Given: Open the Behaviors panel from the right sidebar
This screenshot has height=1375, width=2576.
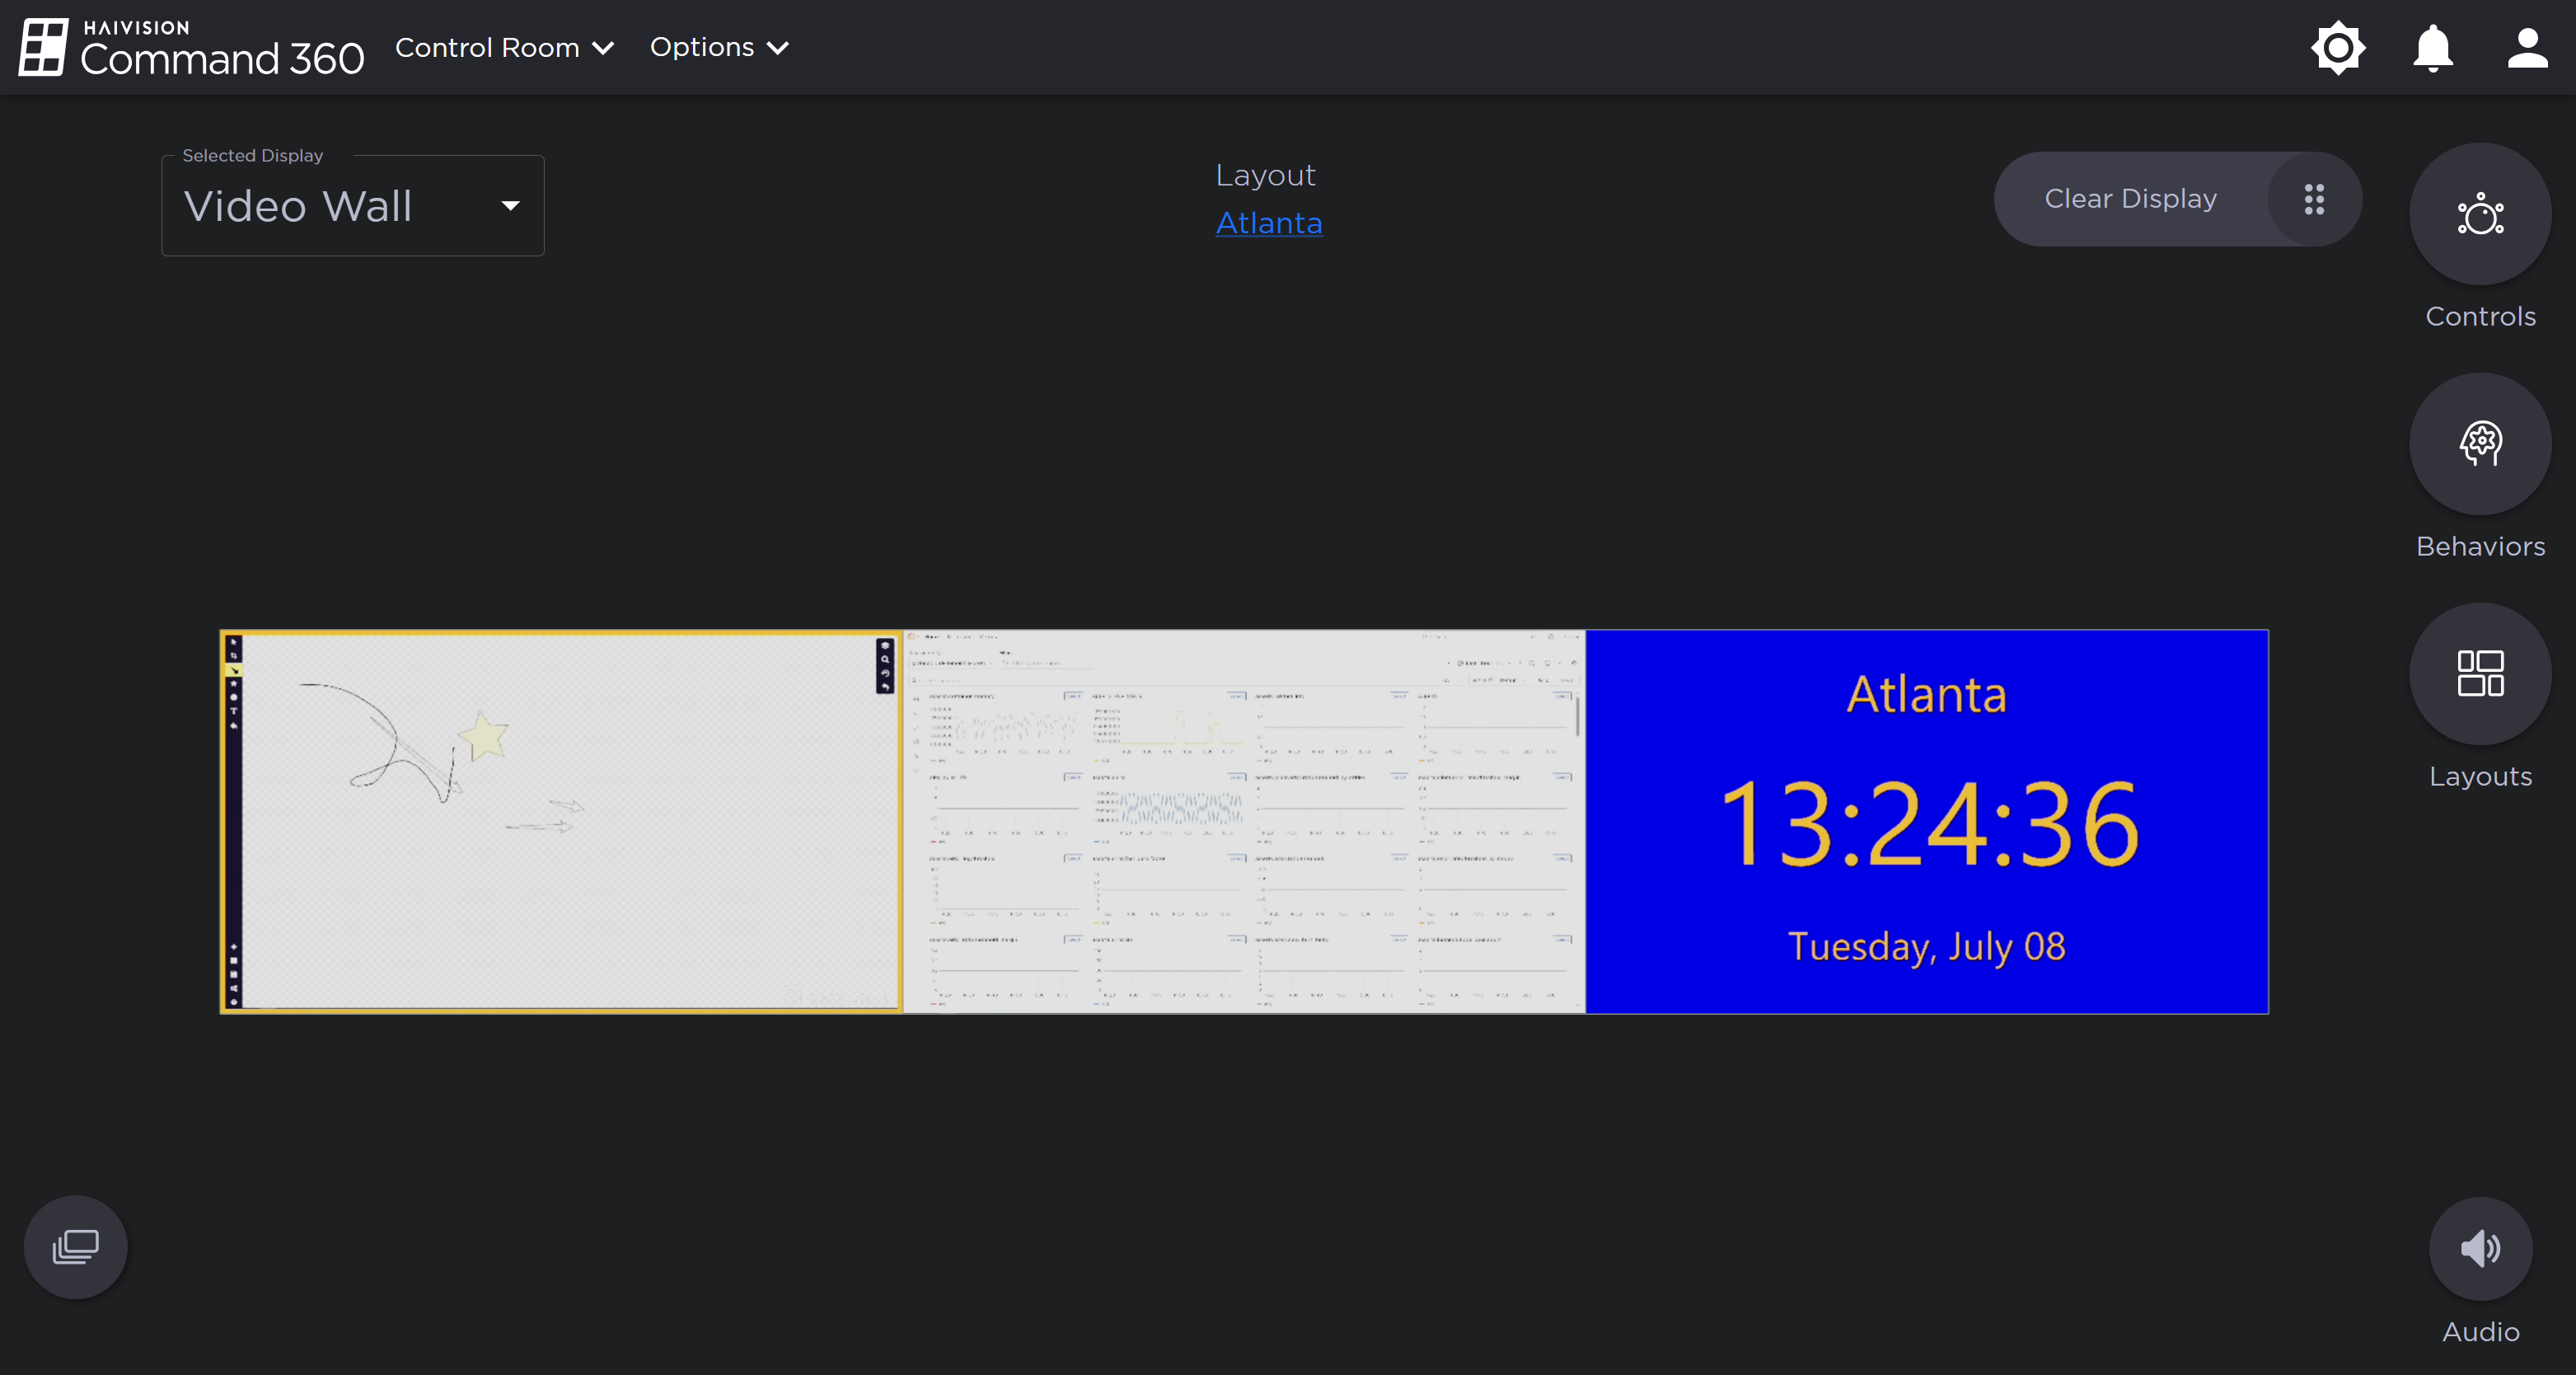Looking at the screenshot, I should click(2480, 444).
